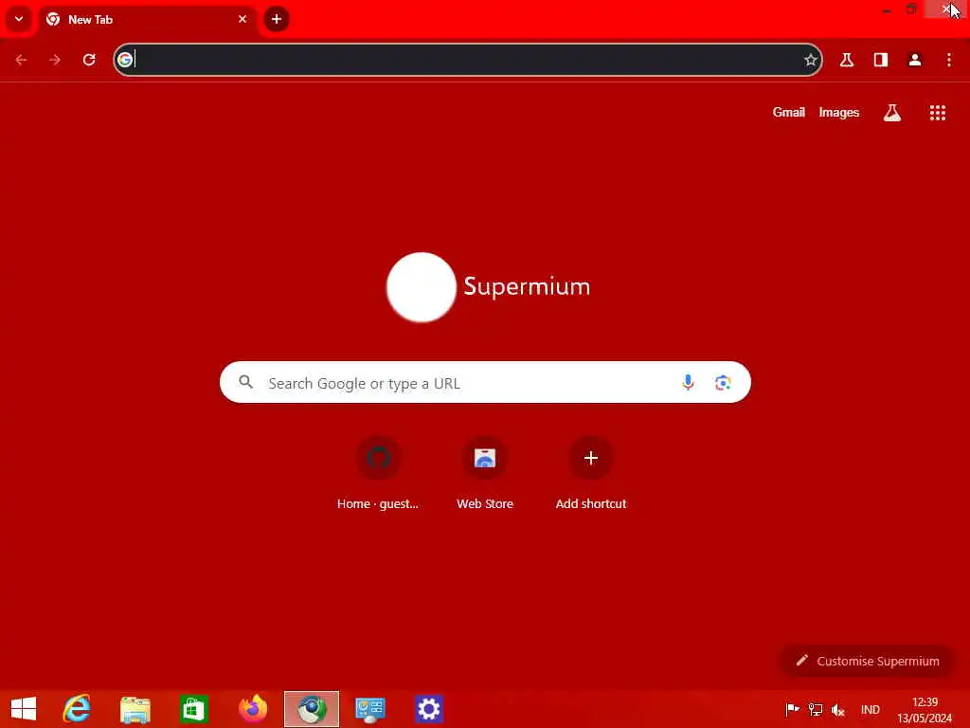970x728 pixels.
Task: Open Customise Supermium
Action: pyautogui.click(x=868, y=661)
